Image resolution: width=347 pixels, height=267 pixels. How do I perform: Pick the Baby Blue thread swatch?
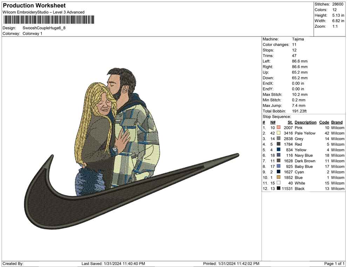tap(279, 166)
